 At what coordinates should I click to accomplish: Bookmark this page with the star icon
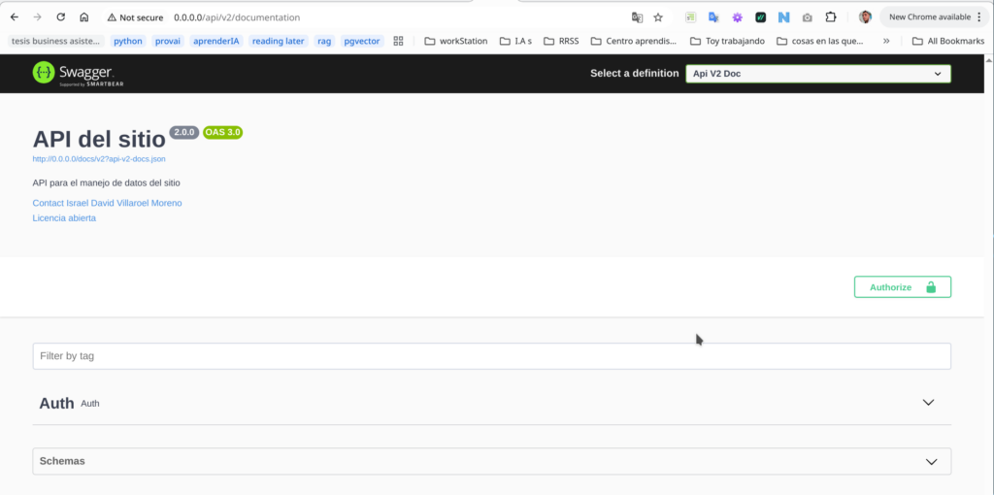(658, 17)
